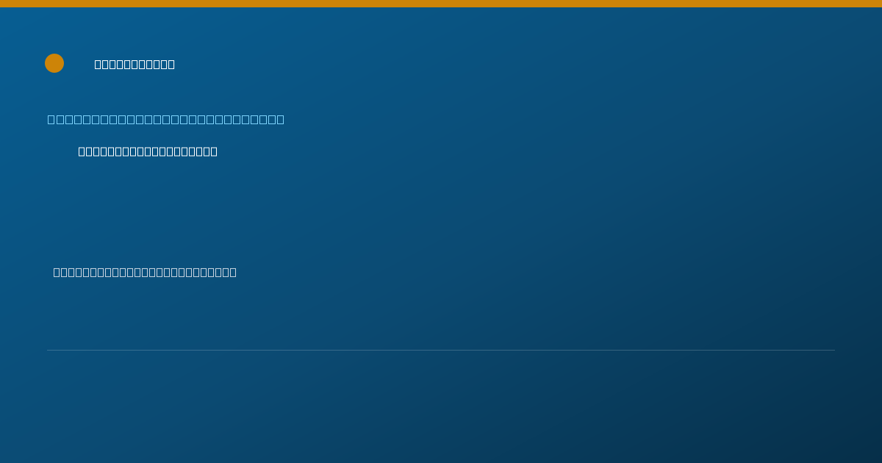Click the thin horizontal divider line
Image resolution: width=882 pixels, height=463 pixels.
[x=441, y=350]
